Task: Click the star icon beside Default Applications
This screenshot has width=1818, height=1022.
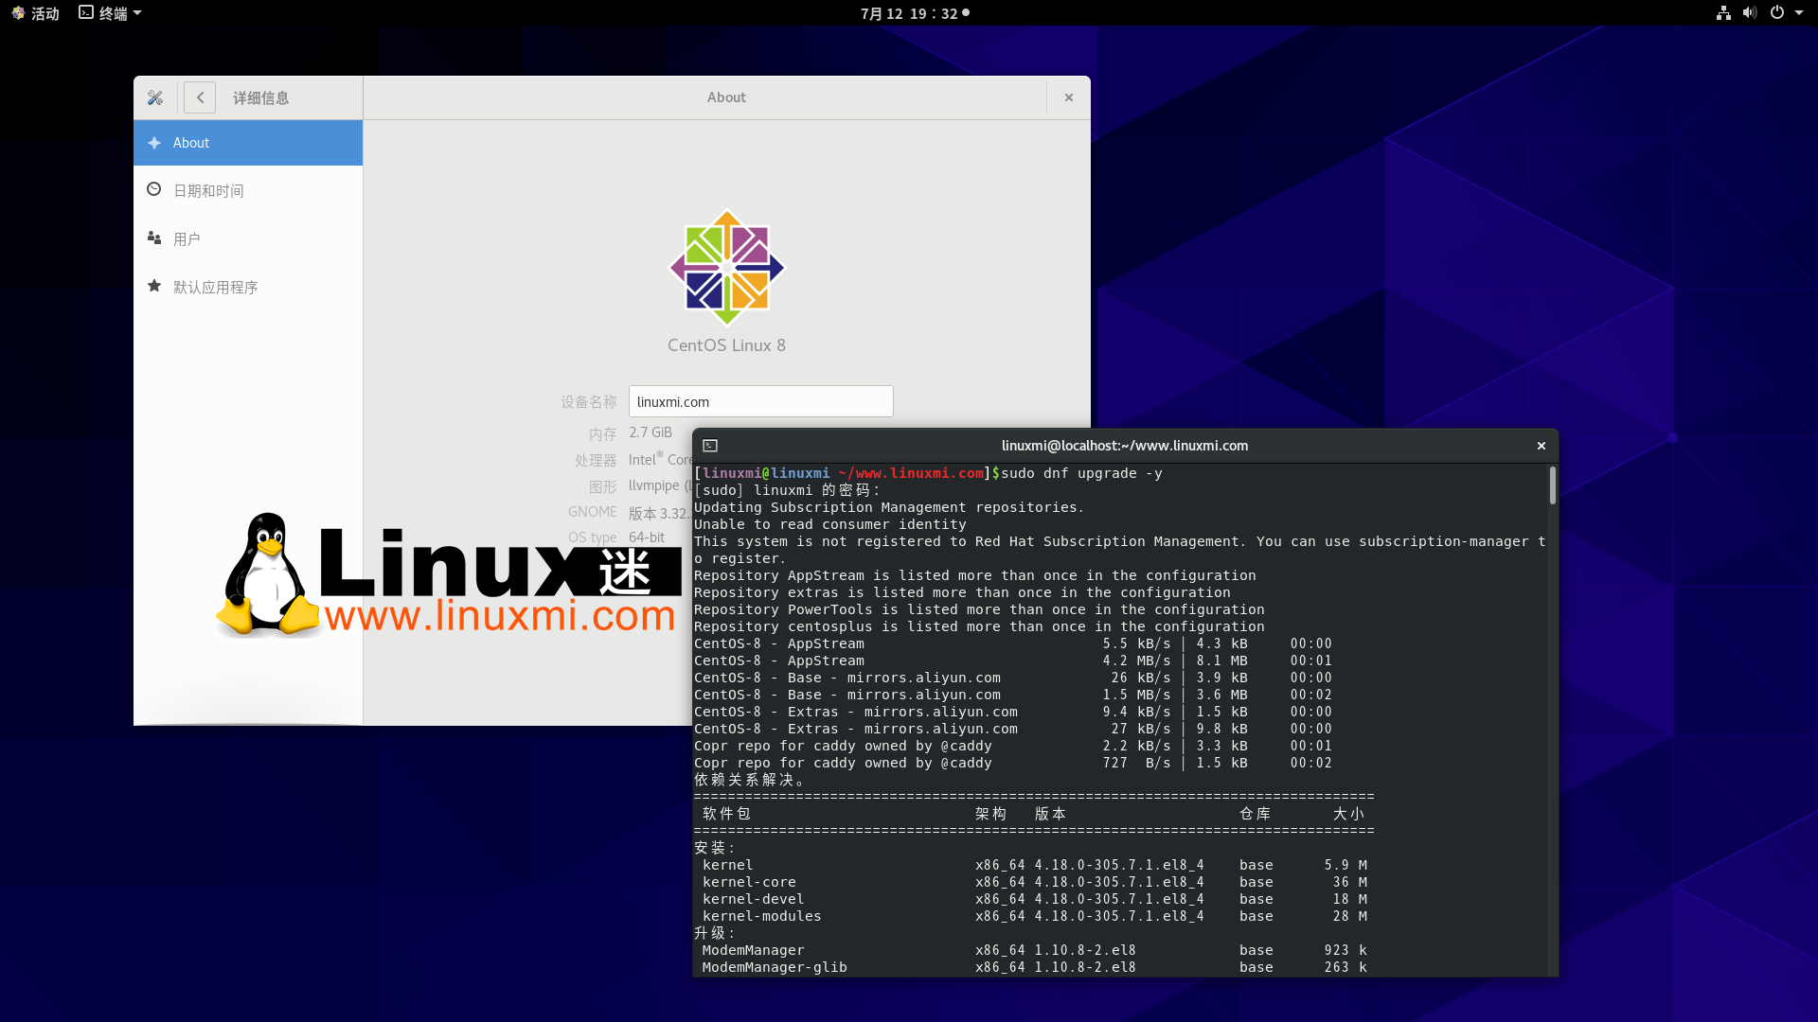Action: [x=154, y=286]
